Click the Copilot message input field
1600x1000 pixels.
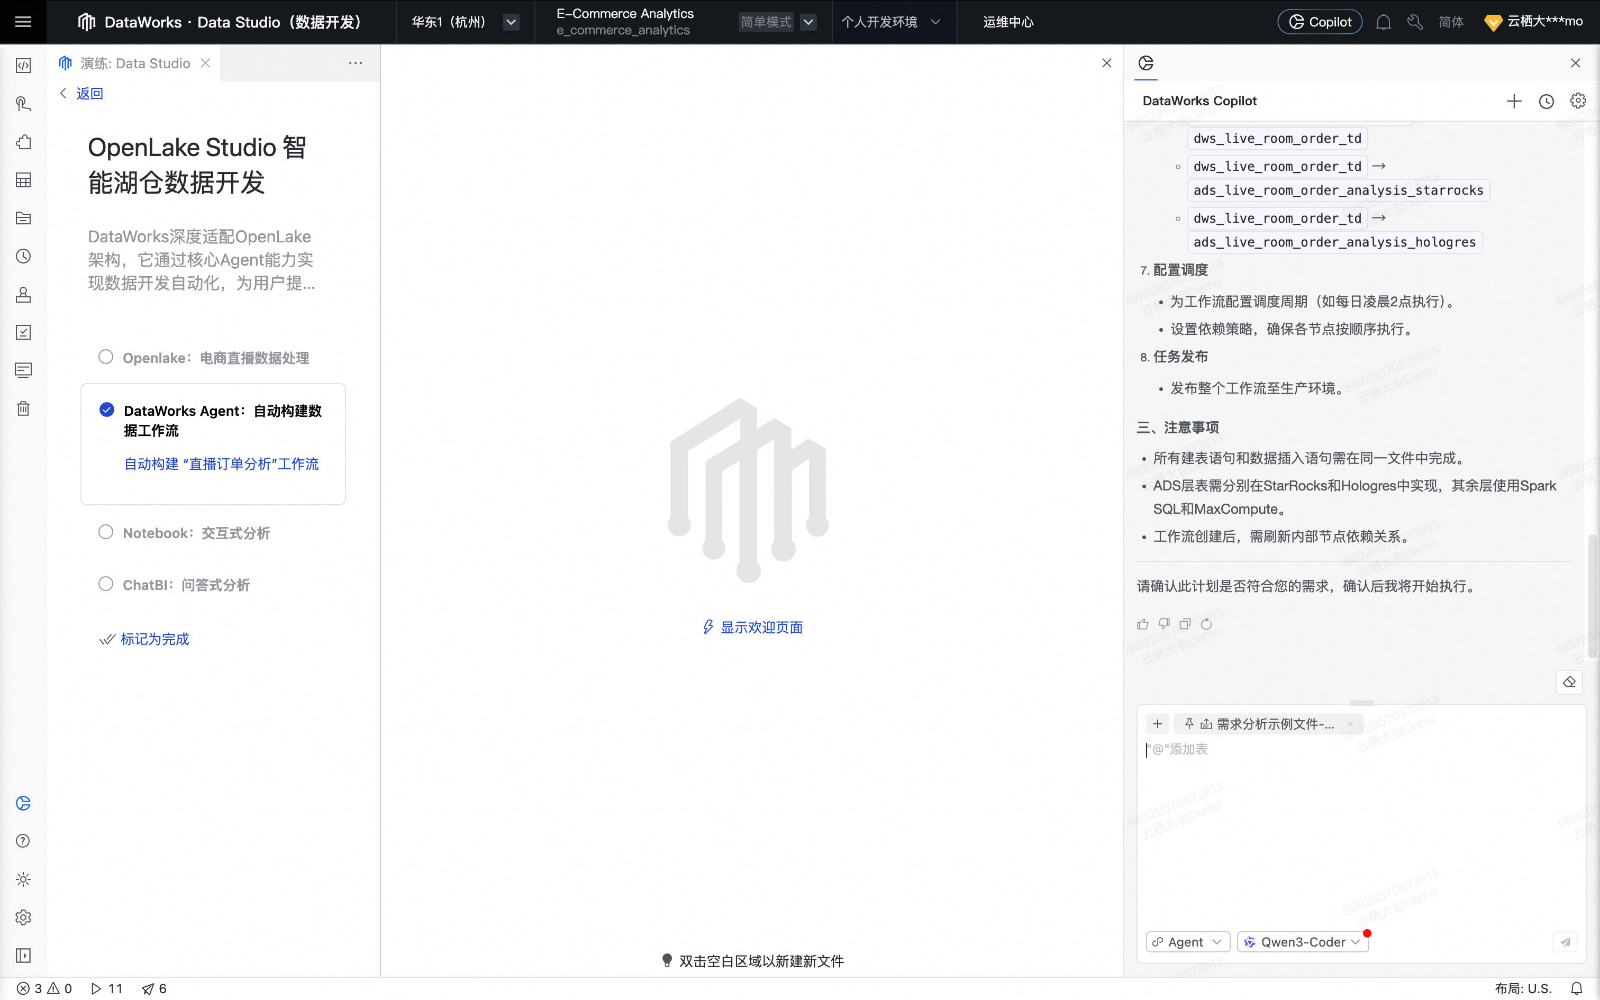pos(1356,820)
